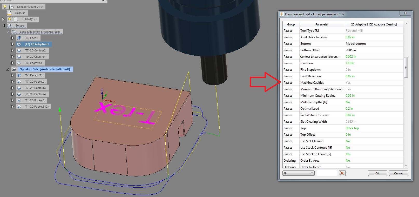
Task: Click the 2D Contour2 operation icon
Action: coord(19,50)
